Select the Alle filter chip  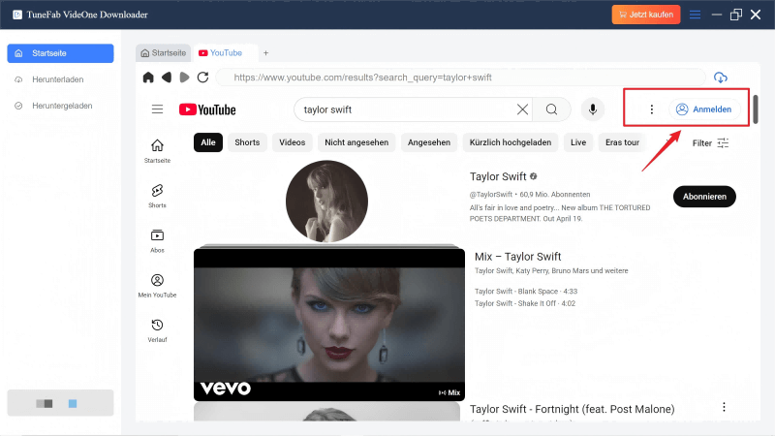(x=208, y=142)
